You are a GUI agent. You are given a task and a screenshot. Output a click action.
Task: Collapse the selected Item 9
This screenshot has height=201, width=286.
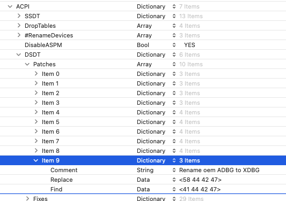[x=36, y=161]
